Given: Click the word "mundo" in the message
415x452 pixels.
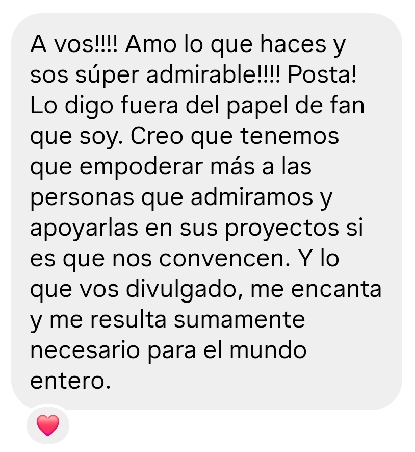Looking at the screenshot, I should [268, 350].
